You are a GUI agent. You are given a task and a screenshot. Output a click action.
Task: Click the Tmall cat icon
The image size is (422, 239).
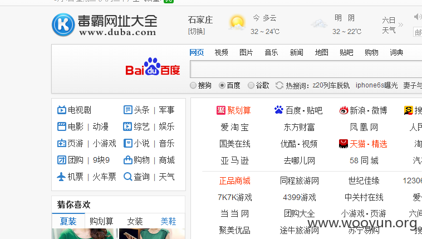[x=344, y=144]
